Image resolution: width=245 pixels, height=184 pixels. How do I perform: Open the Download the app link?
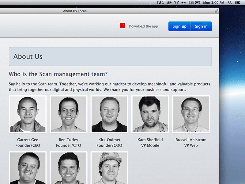pos(143,26)
